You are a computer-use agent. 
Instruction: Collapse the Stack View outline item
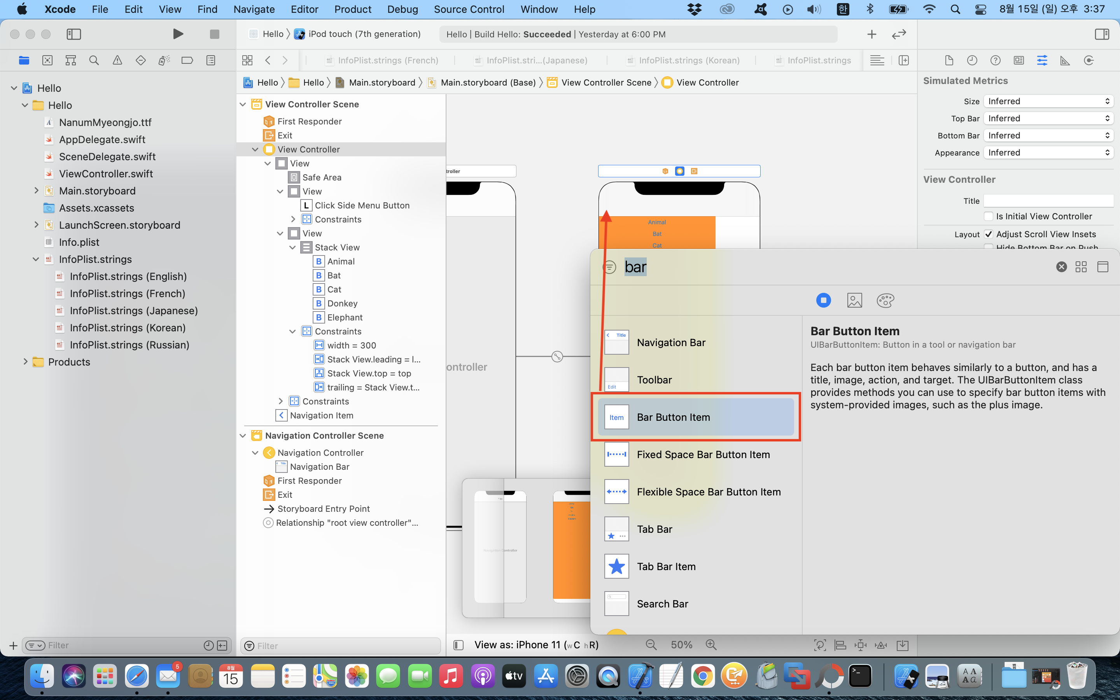point(292,247)
